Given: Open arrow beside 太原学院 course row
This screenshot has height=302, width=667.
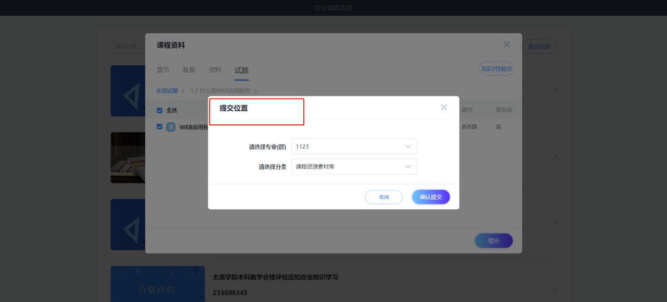Looking at the screenshot, I should click(x=555, y=290).
